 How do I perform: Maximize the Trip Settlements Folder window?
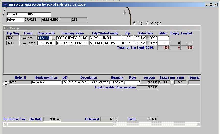211,5
